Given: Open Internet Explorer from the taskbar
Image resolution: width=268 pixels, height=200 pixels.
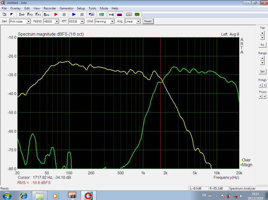Looking at the screenshot, I should pos(24,196).
